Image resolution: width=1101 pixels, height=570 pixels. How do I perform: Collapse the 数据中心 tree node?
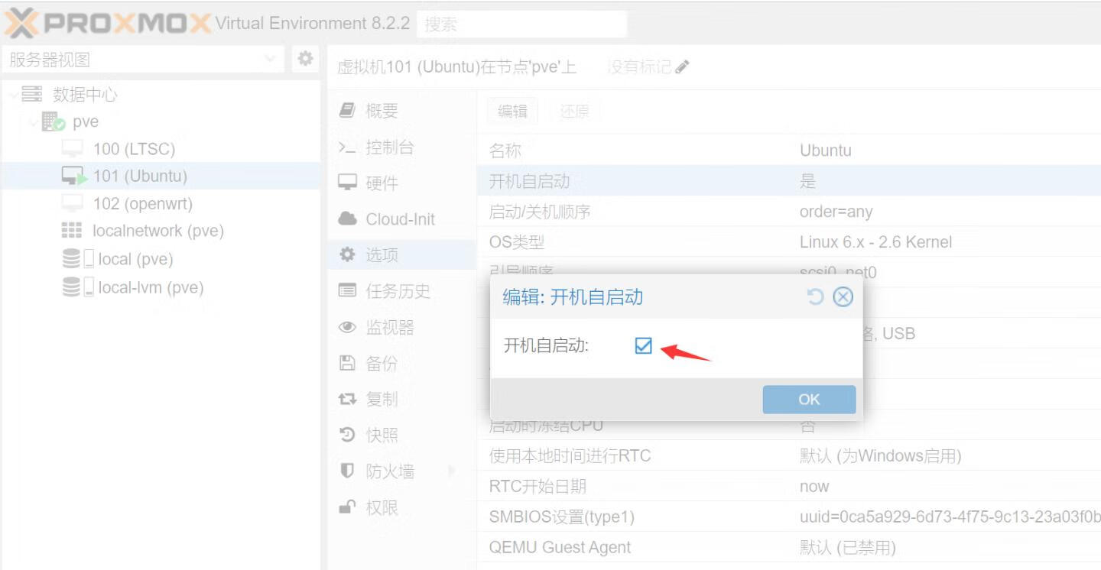(15, 95)
